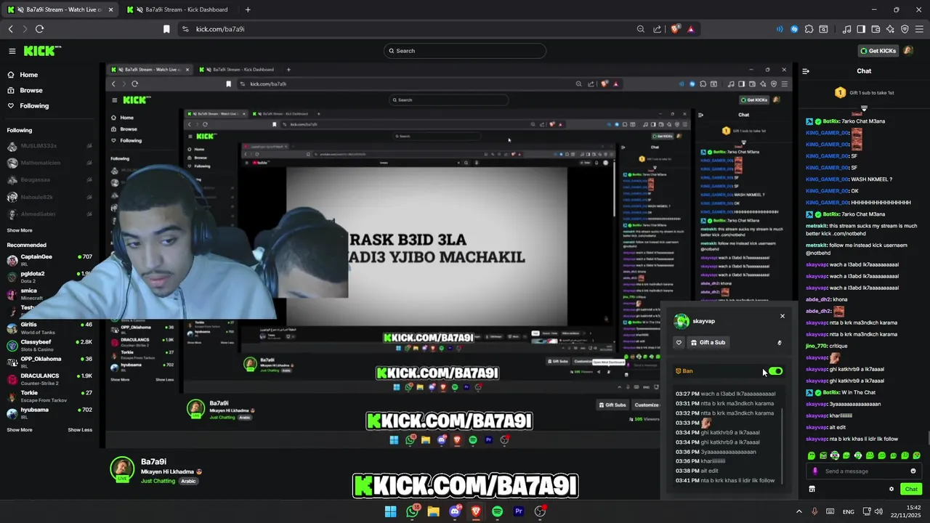The height and width of the screenshot is (523, 930).
Task: Switch to the Ba7a9i Stream - Kick Dashboard tab
Action: click(x=180, y=9)
